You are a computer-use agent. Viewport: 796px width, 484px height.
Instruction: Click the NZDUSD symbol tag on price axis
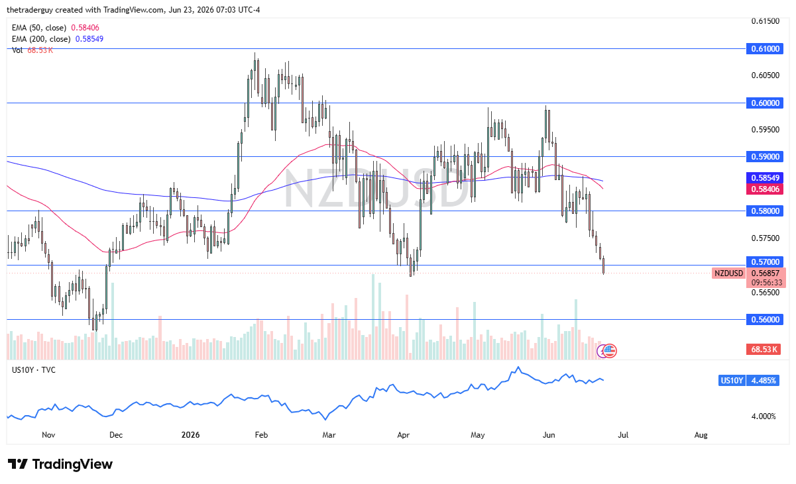click(729, 273)
